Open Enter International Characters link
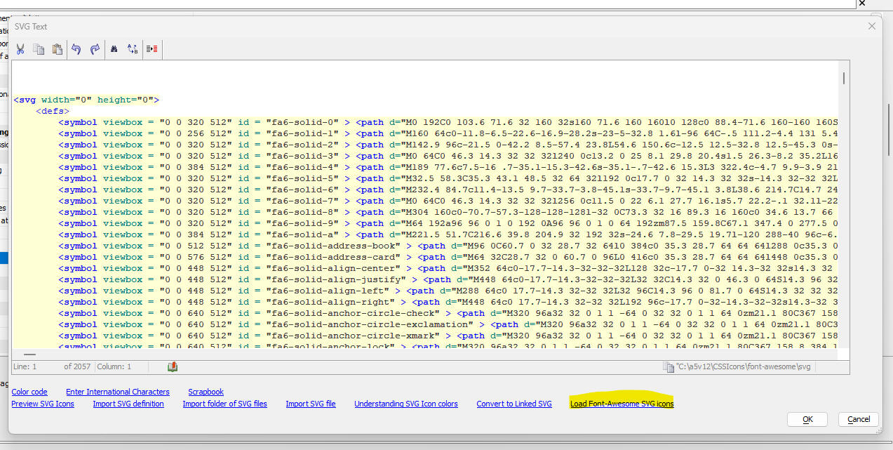 click(118, 392)
